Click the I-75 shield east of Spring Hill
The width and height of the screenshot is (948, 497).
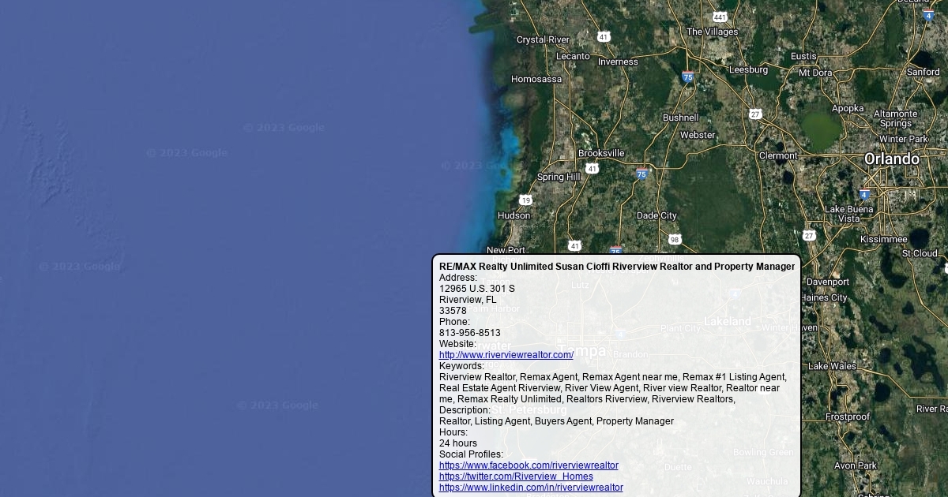coord(641,174)
